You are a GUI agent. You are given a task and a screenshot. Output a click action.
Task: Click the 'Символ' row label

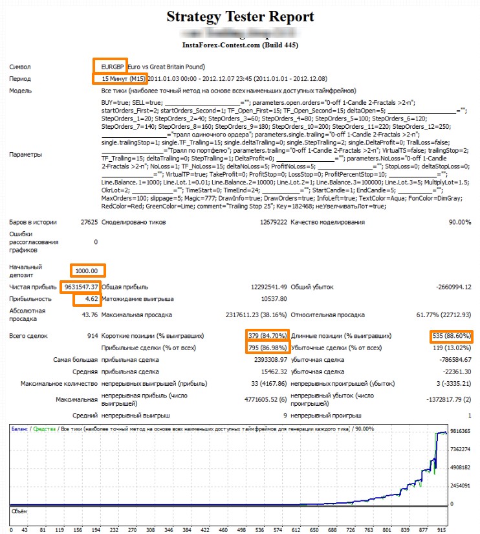20,67
